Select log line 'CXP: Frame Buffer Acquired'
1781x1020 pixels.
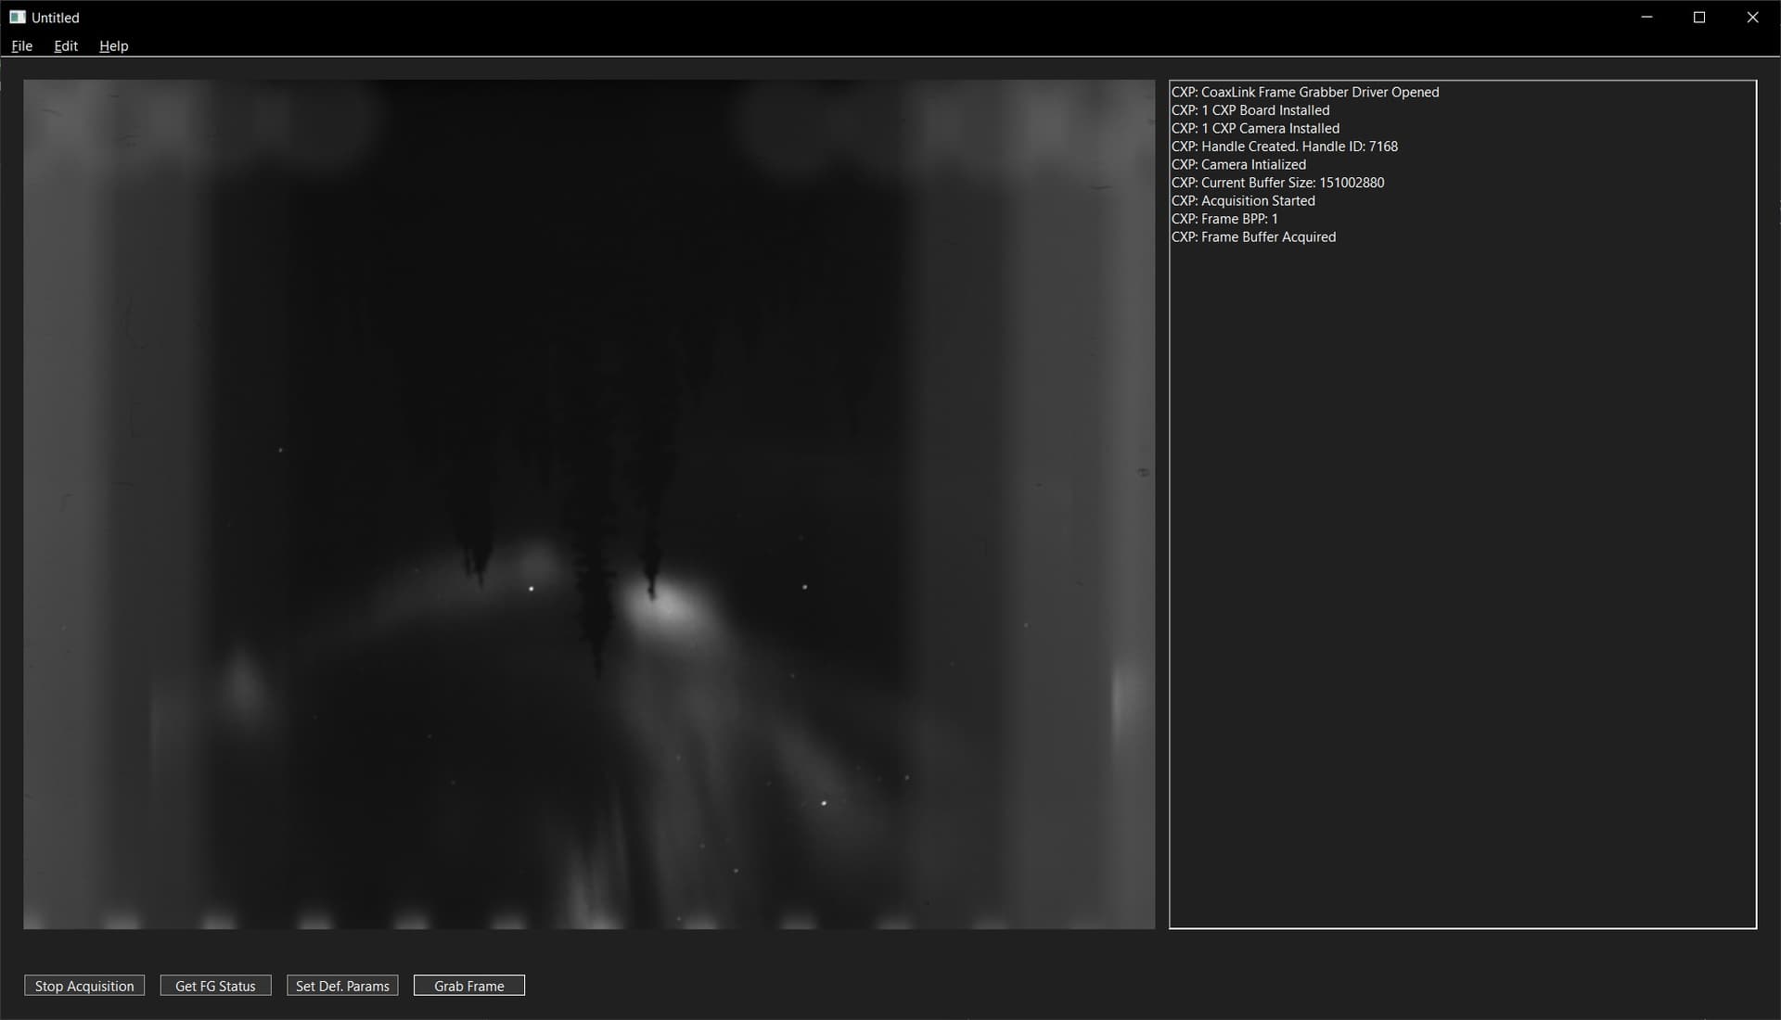click(x=1253, y=236)
